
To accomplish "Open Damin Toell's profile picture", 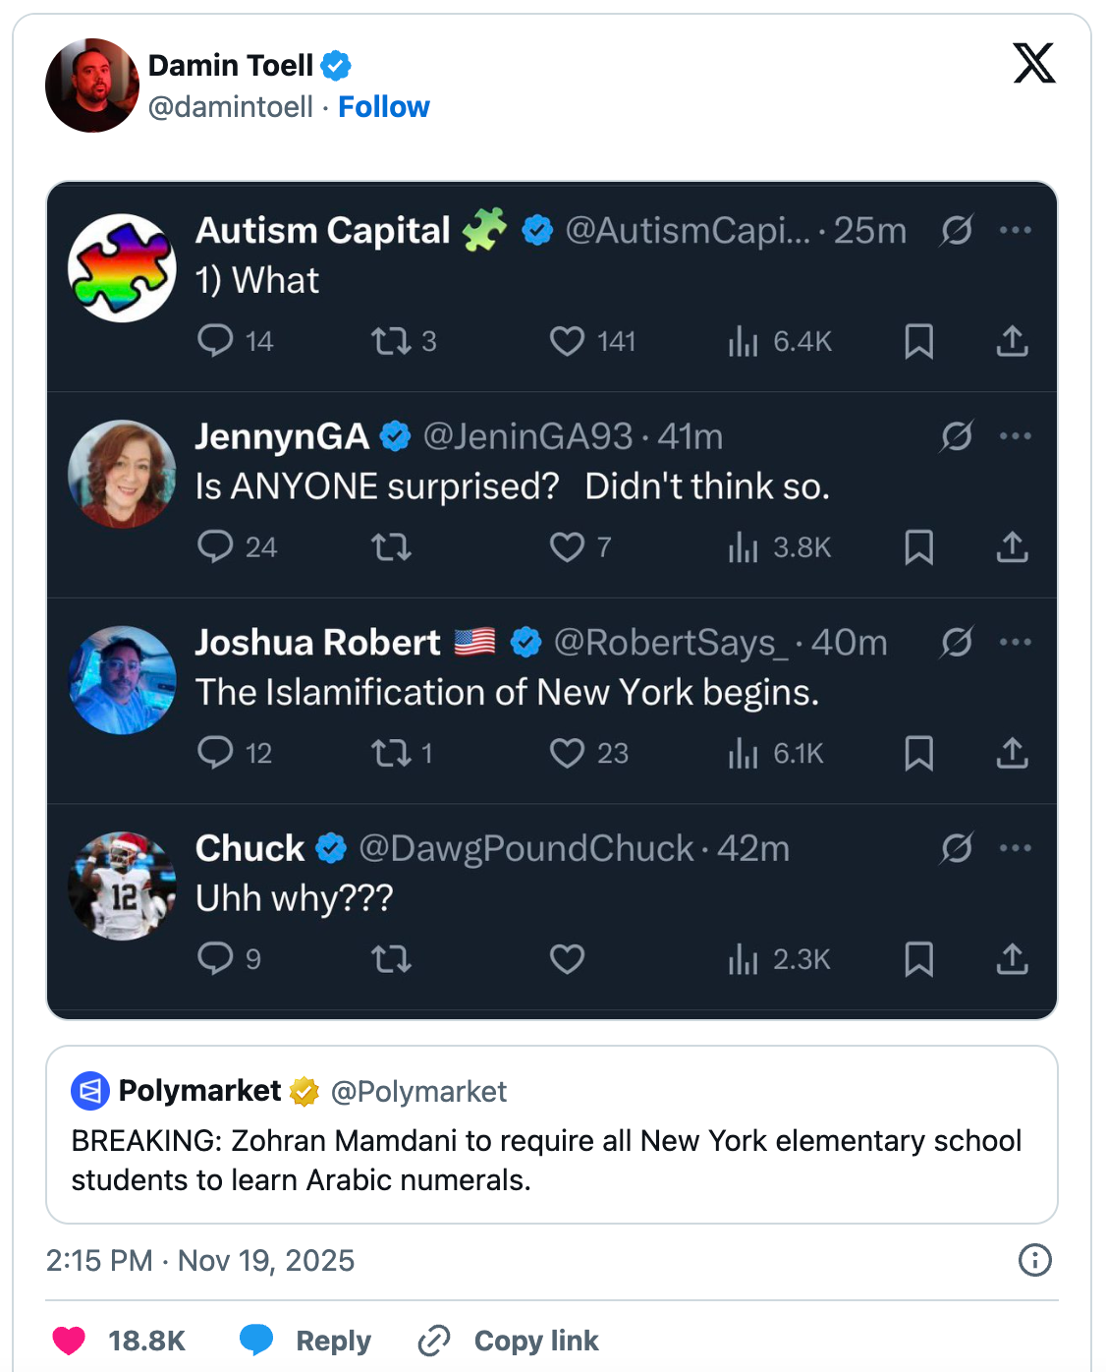I will [92, 86].
